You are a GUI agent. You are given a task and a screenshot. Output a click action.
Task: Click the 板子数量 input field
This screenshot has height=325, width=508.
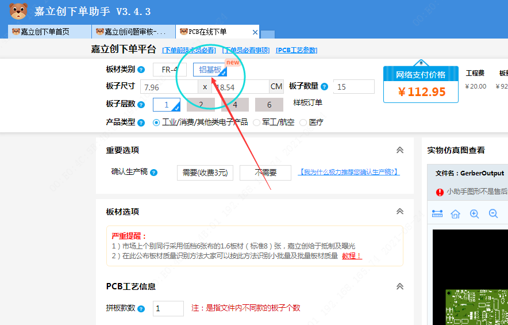coord(353,87)
